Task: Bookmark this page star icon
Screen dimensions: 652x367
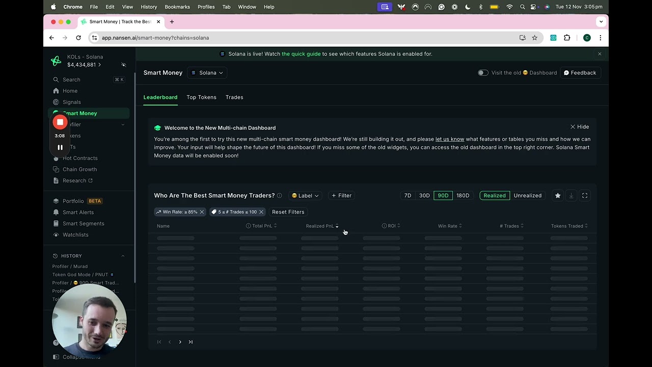Action: 534,38
